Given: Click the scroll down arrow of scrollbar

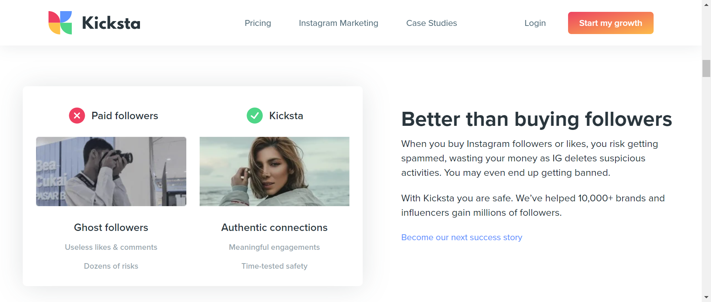Looking at the screenshot, I should click(706, 297).
